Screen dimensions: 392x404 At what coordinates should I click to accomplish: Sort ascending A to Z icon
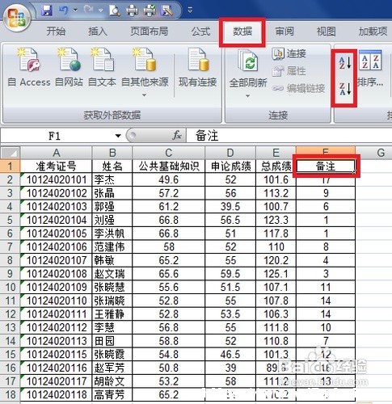344,63
